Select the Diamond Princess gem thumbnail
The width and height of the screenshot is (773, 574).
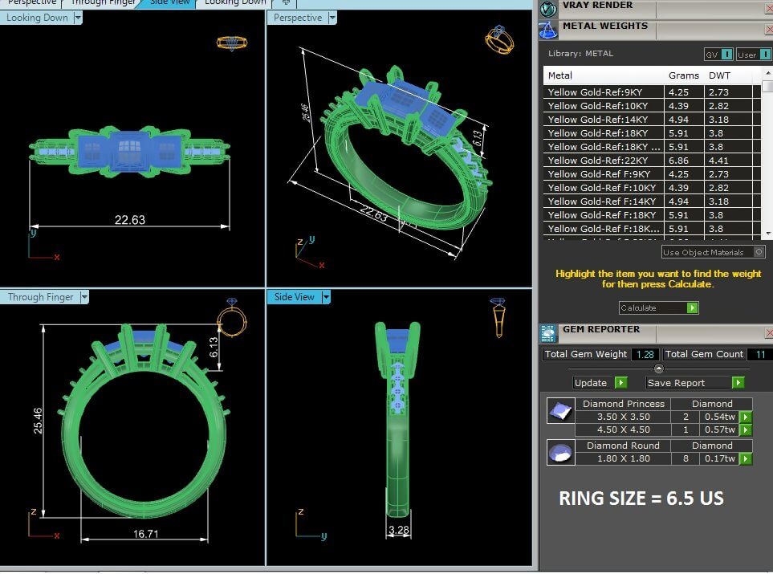coord(559,411)
